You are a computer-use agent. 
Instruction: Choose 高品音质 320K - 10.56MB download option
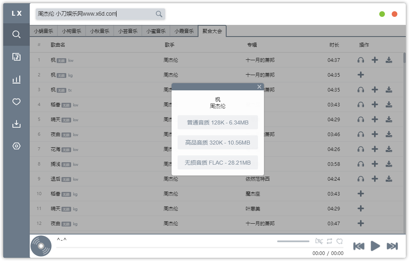tap(217, 142)
